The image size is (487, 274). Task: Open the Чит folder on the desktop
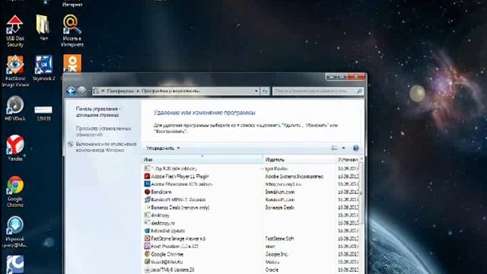(x=43, y=27)
